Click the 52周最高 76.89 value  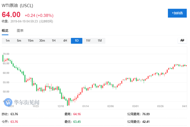tap(146, 114)
